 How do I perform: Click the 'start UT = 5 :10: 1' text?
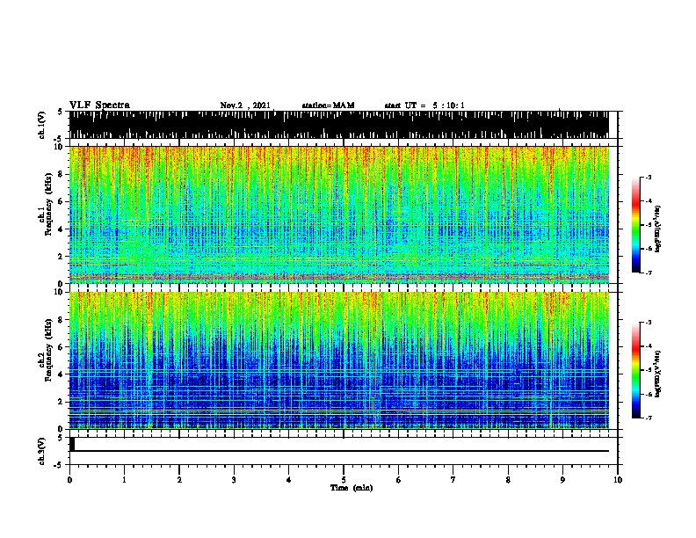424,105
